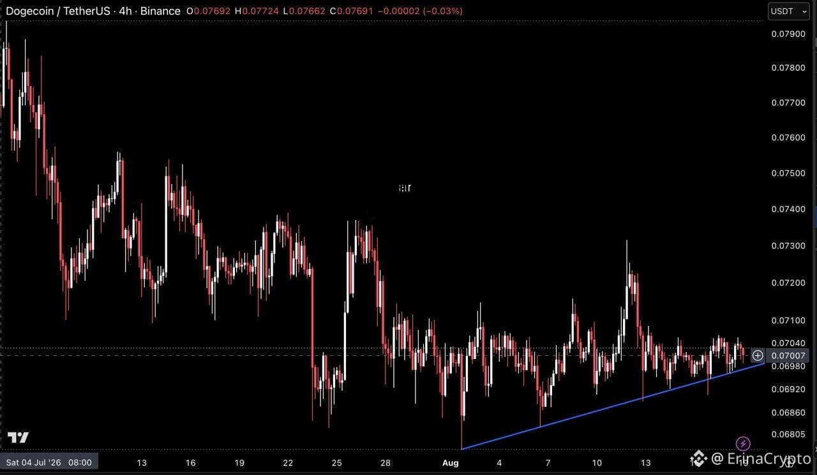Click the 0.07500 price axis label
This screenshot has height=475, width=817.
click(x=789, y=173)
